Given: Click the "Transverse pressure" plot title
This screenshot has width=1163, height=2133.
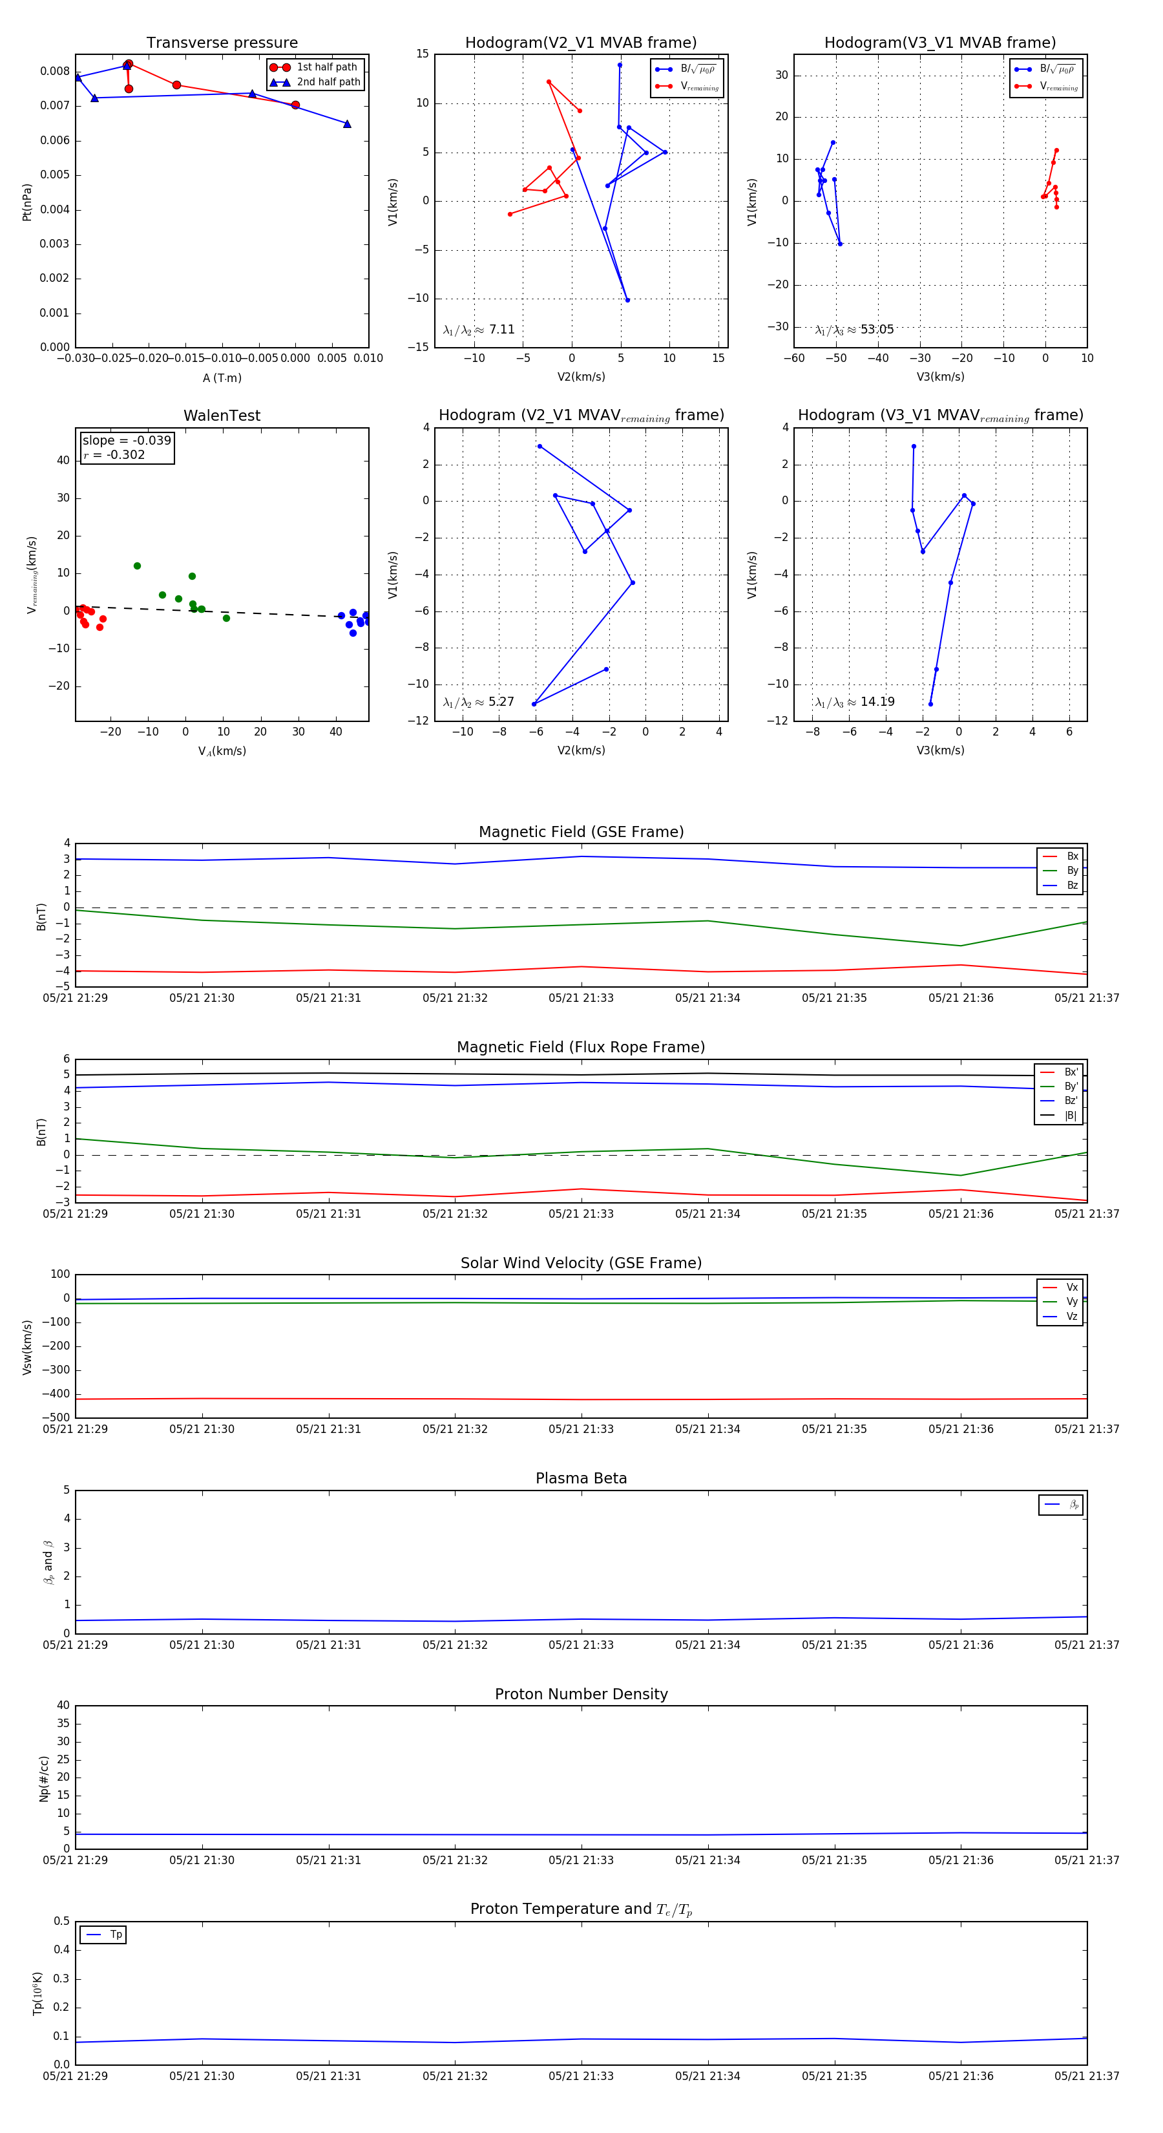Looking at the screenshot, I should [222, 43].
